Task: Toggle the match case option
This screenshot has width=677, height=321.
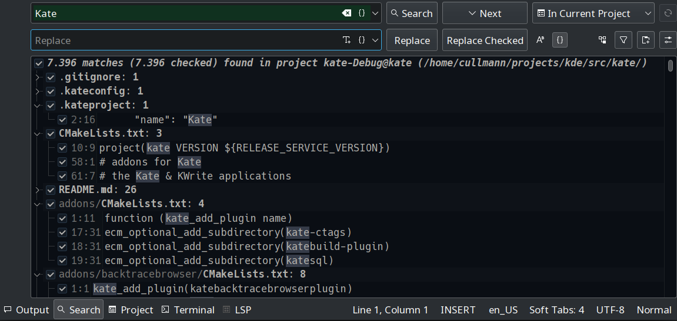Action: coord(540,40)
